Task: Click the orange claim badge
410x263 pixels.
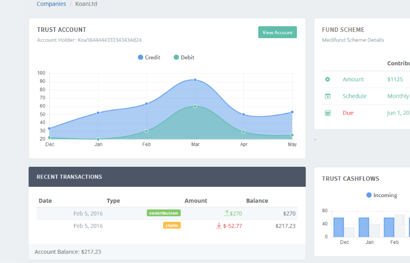Action: pyautogui.click(x=172, y=225)
